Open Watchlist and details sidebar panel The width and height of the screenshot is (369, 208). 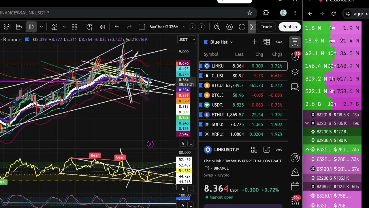pos(295,42)
